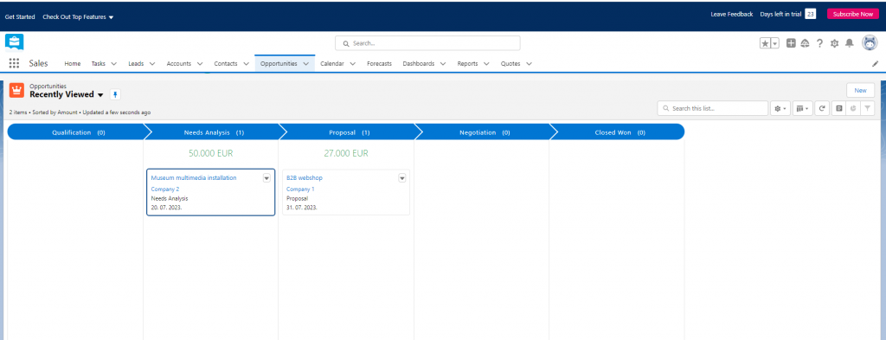The height and width of the screenshot is (340, 886).
Task: Click the Leave Feedback link
Action: click(x=732, y=14)
